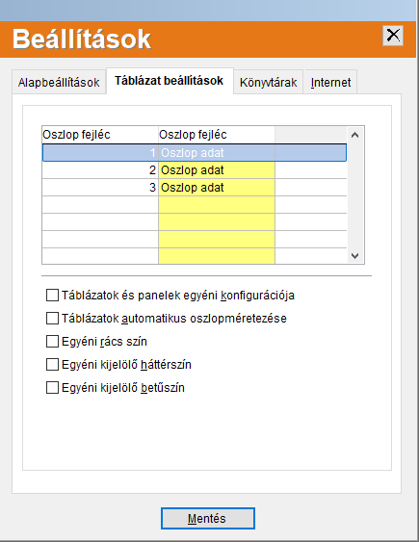Select row 1 in the sample table
The height and width of the screenshot is (542, 419).
(x=195, y=153)
